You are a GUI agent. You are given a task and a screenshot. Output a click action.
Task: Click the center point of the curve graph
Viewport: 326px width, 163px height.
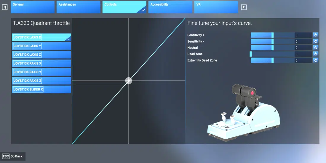coord(129,81)
